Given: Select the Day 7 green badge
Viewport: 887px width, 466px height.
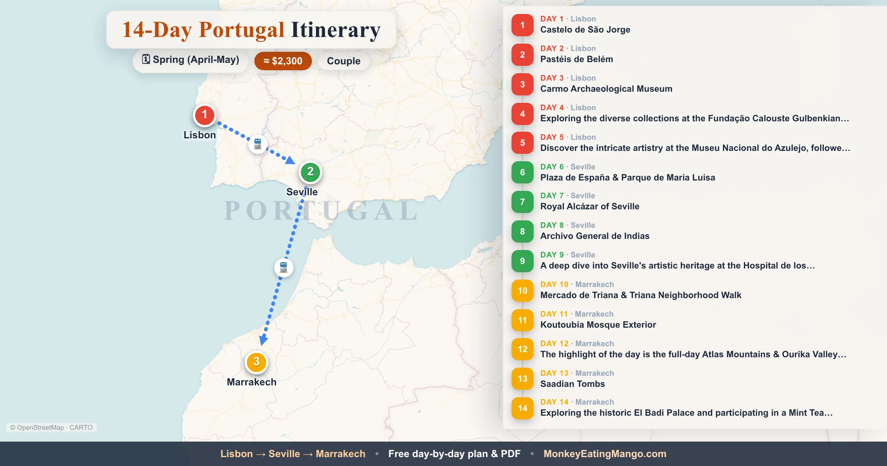Looking at the screenshot, I should (522, 202).
